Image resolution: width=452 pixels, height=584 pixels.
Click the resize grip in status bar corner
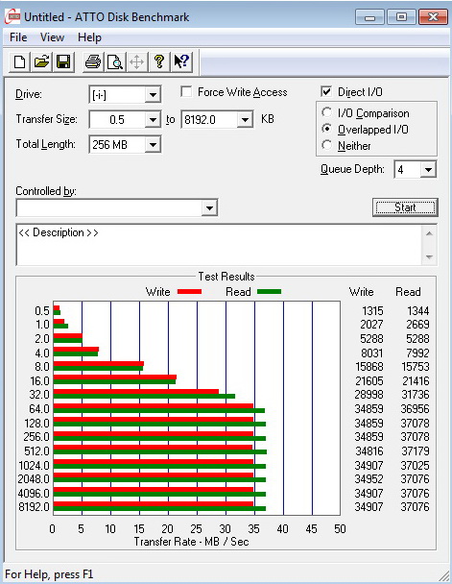(x=443, y=575)
